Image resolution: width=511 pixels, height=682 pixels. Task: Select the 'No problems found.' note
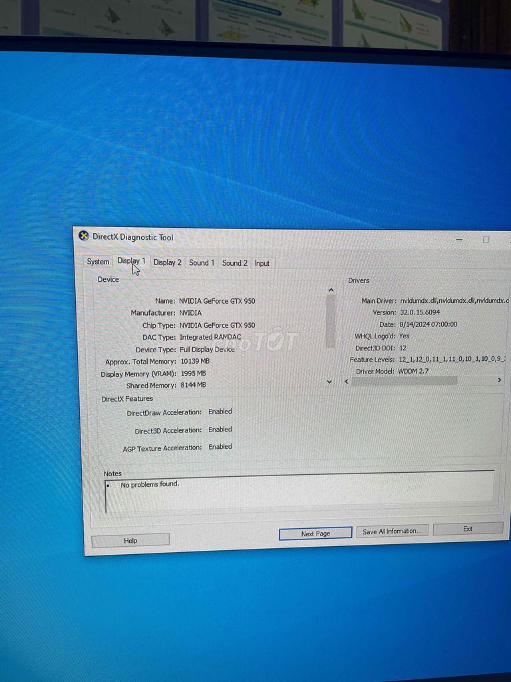click(150, 484)
